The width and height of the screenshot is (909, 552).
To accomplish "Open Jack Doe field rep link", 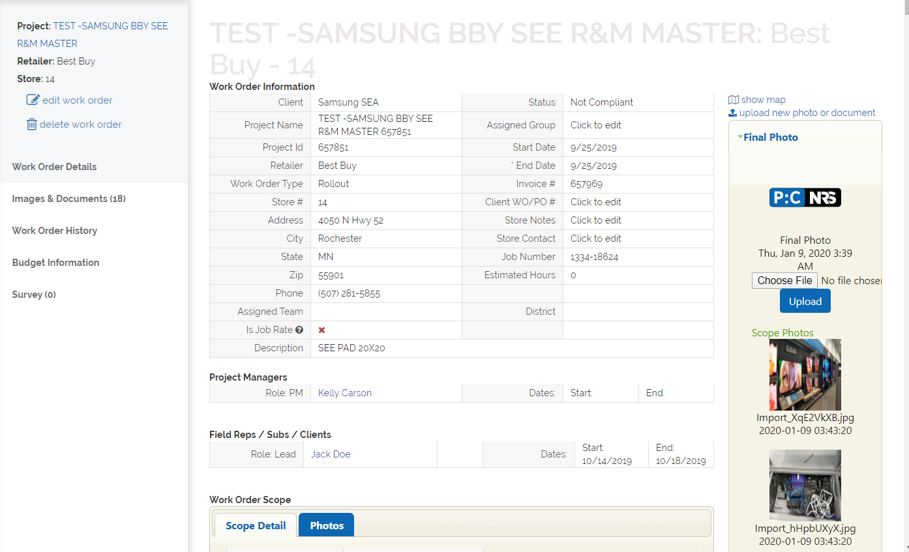I will click(x=331, y=454).
